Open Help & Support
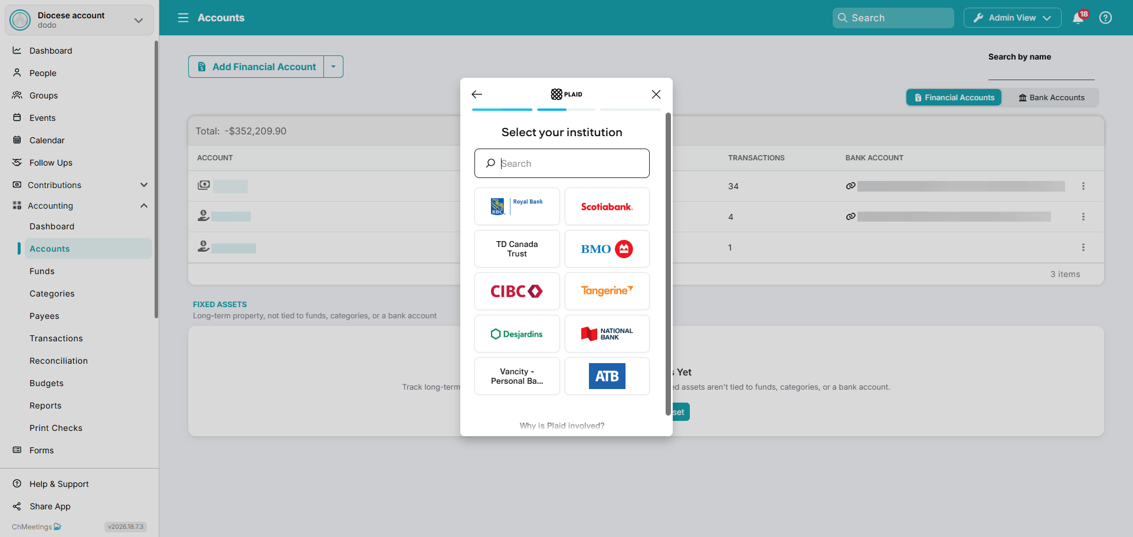This screenshot has width=1133, height=537. [x=59, y=484]
